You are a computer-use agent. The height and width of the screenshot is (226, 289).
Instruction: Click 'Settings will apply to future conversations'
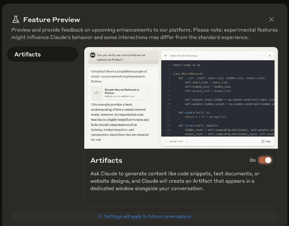[x=148, y=217]
